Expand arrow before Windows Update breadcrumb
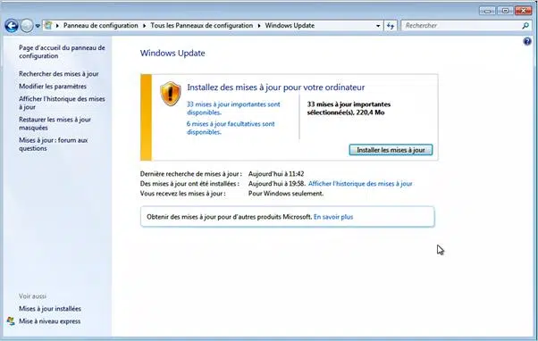 (258, 26)
